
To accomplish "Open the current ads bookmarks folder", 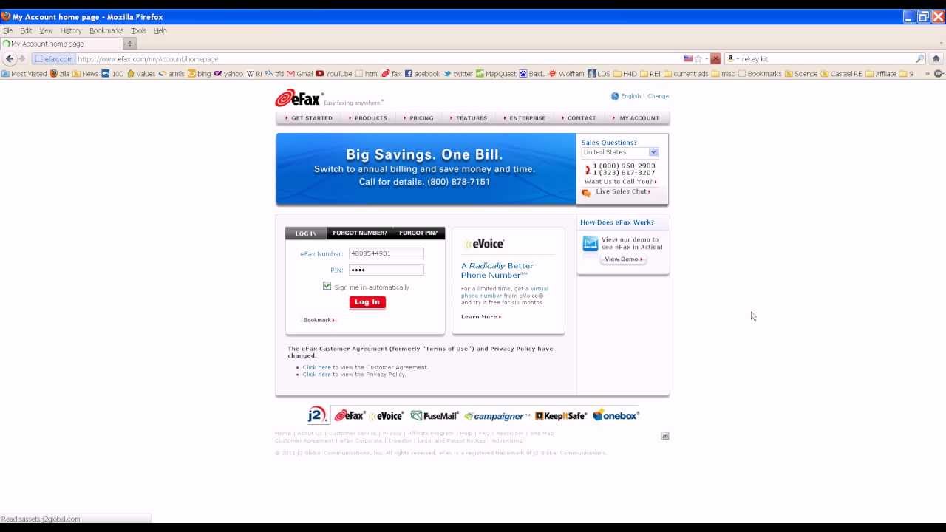I will tap(686, 74).
